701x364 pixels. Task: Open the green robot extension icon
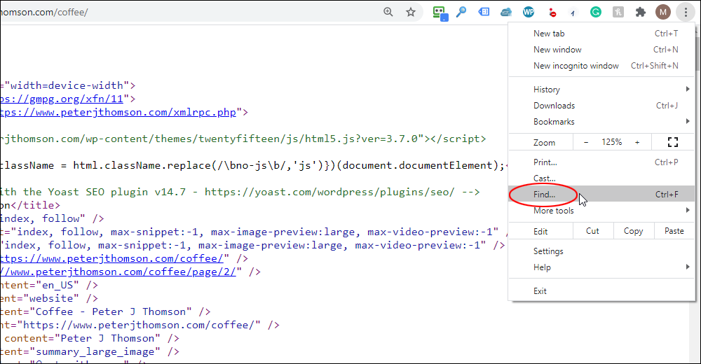440,13
